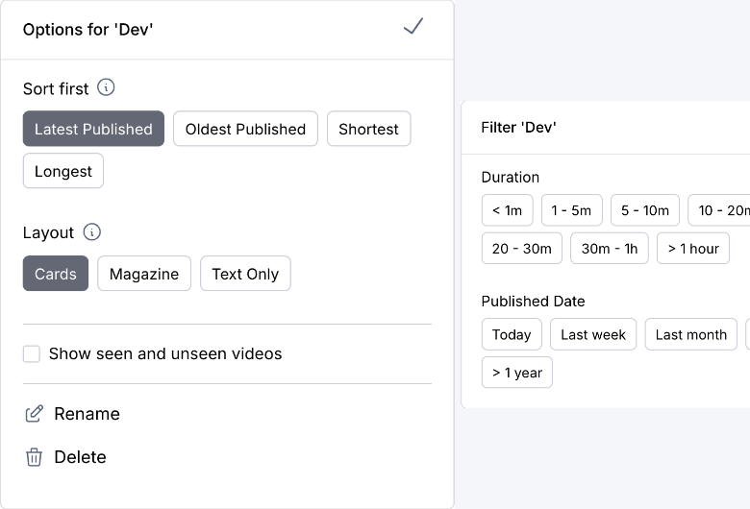Filter published date to Last week
The image size is (750, 509).
(593, 334)
